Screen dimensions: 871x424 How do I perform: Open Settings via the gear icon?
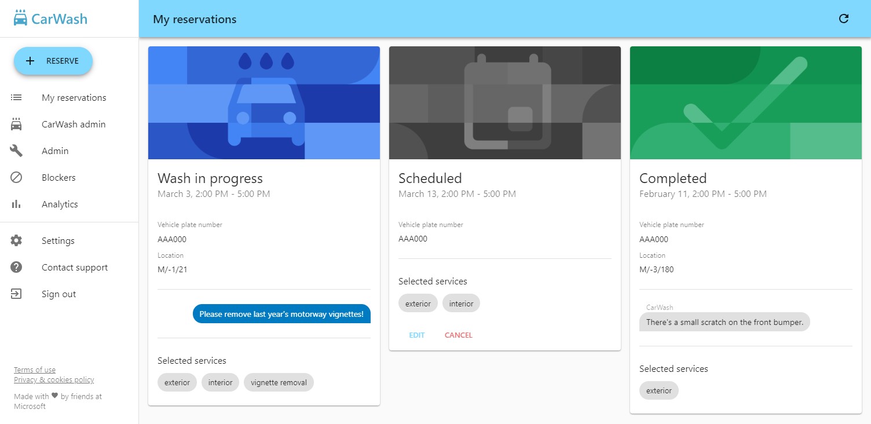tap(17, 240)
